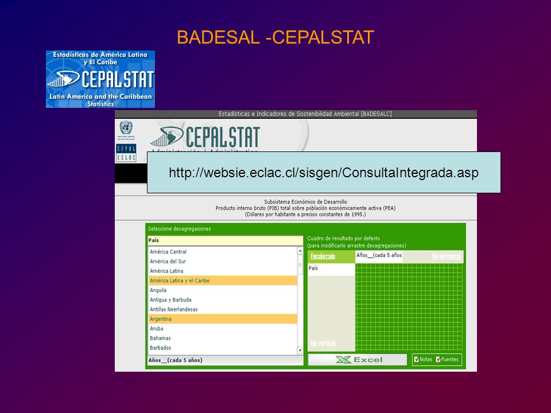
Task: Select Antillas Neerlandesas in the list
Action: (x=223, y=309)
